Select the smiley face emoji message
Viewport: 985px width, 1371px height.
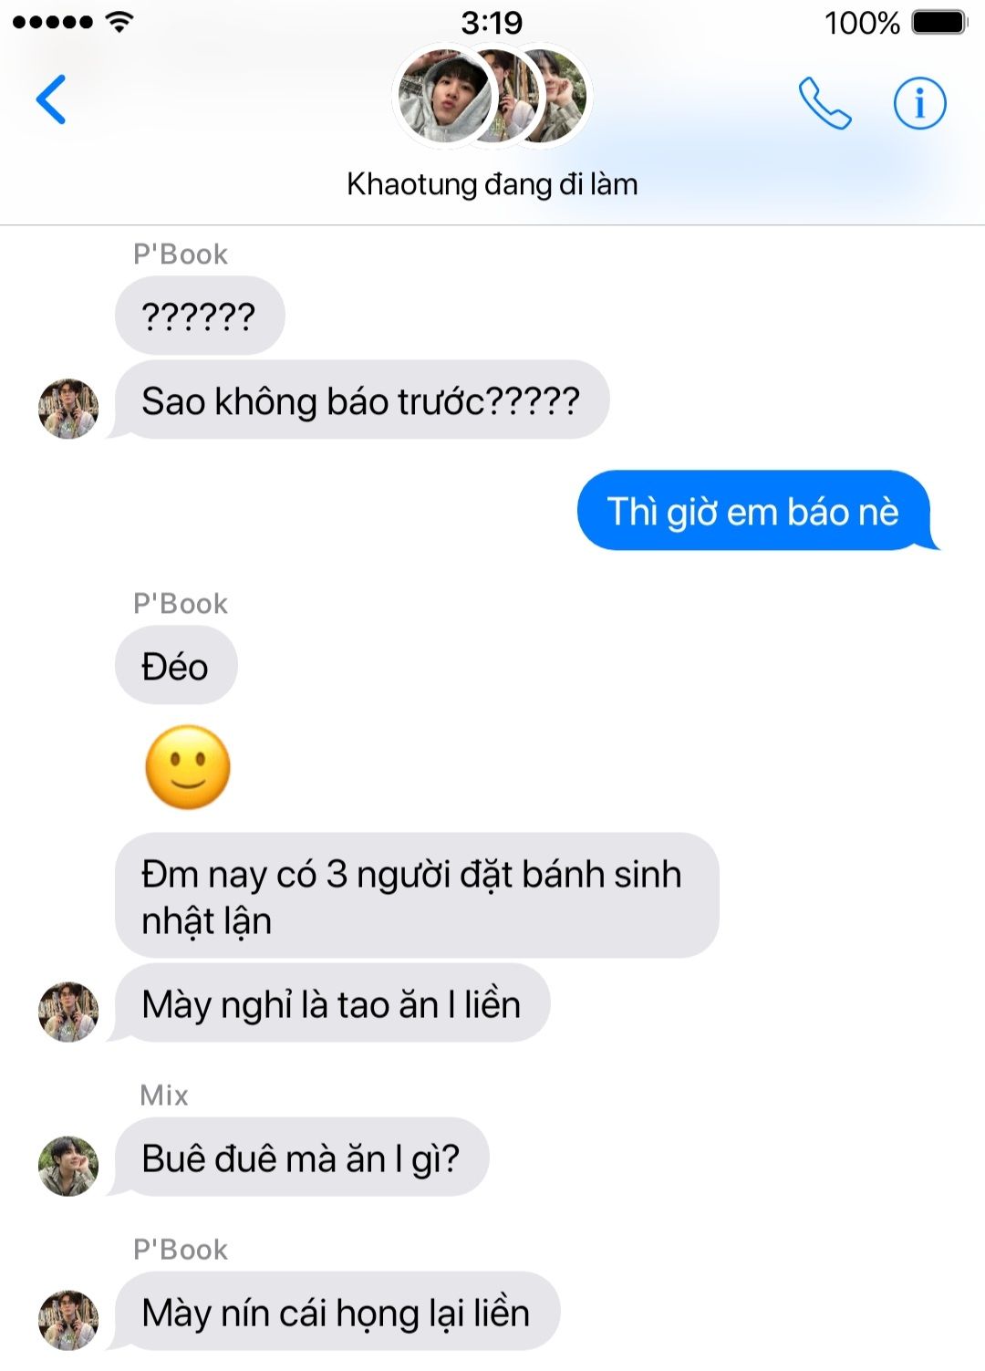[x=188, y=767]
